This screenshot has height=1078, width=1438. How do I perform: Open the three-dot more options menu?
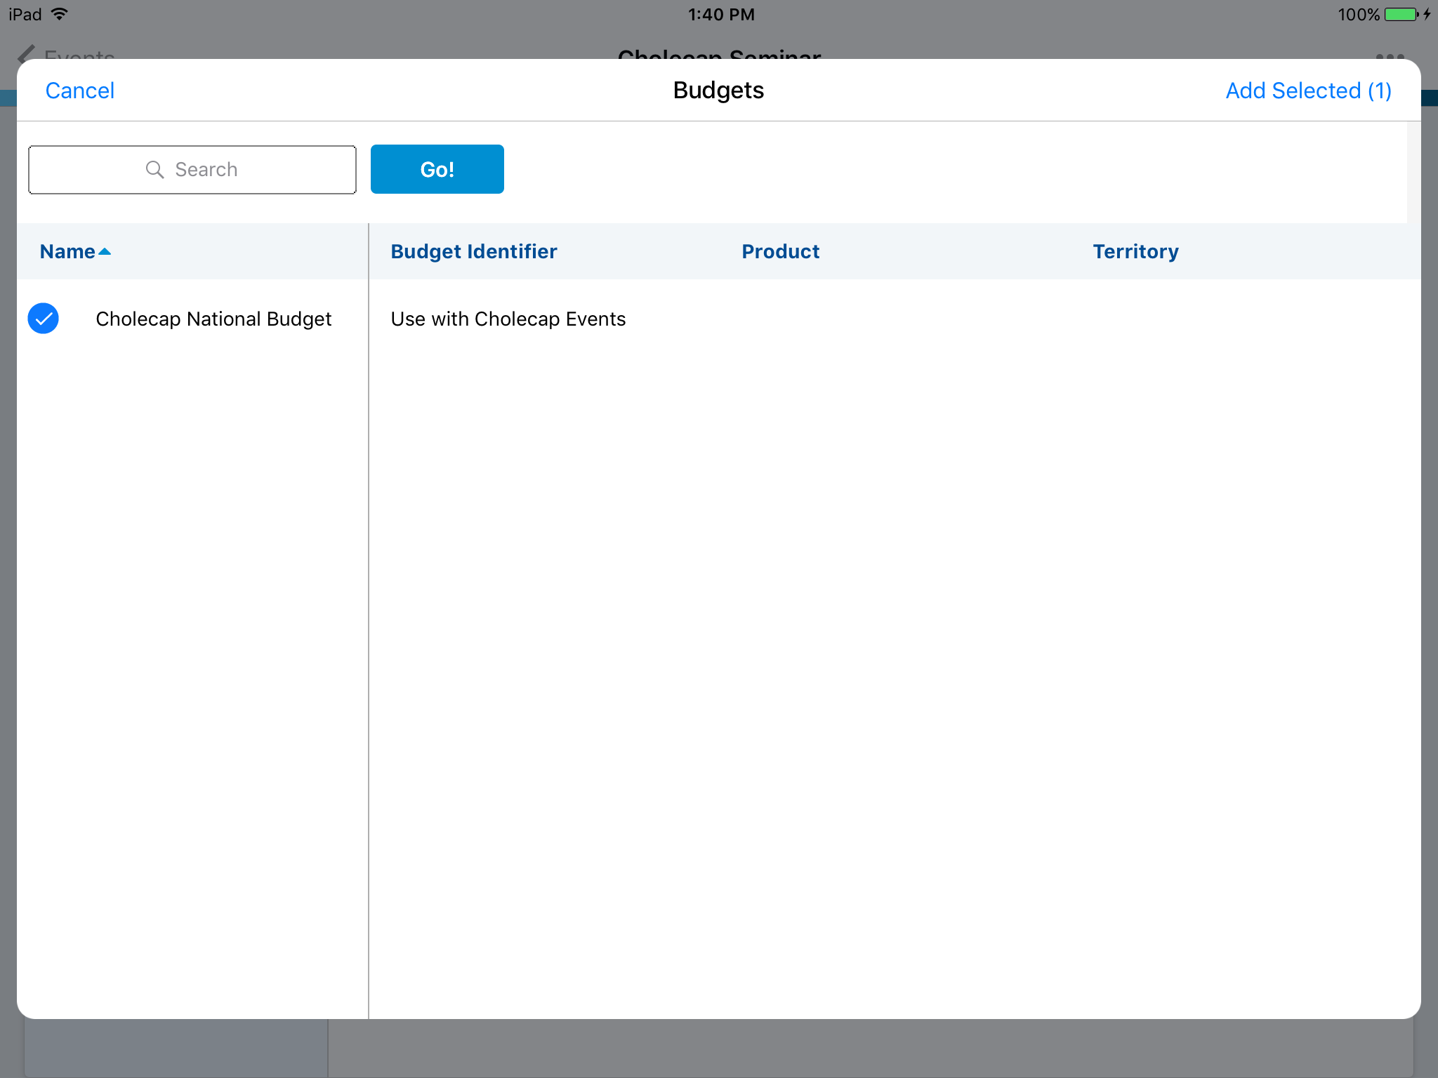(x=1390, y=55)
